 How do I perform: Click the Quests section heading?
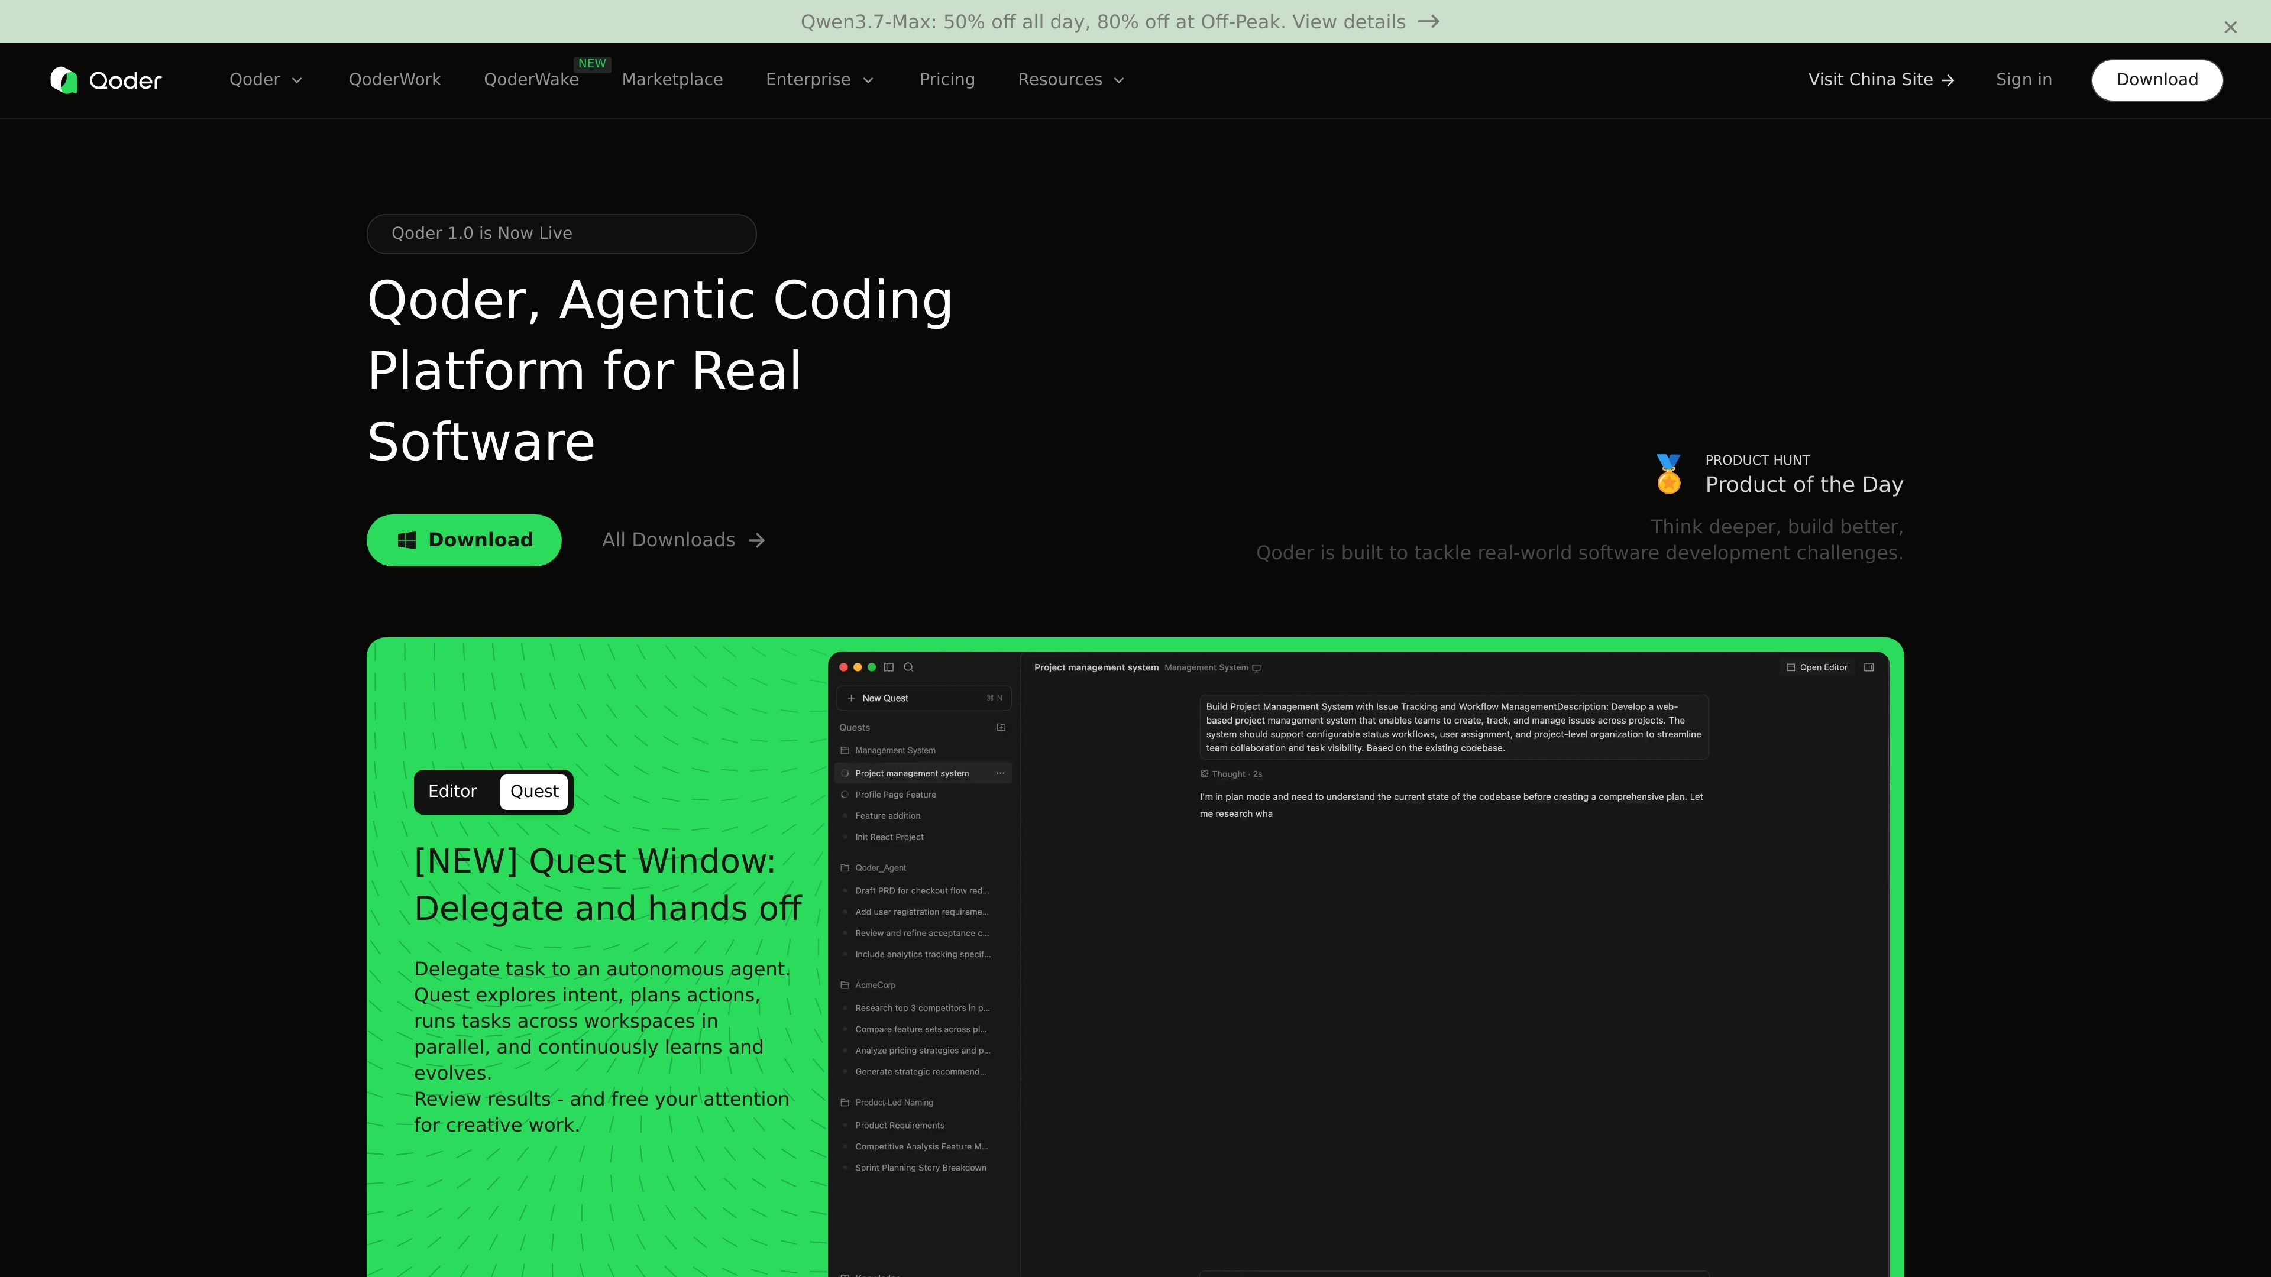(x=854, y=727)
